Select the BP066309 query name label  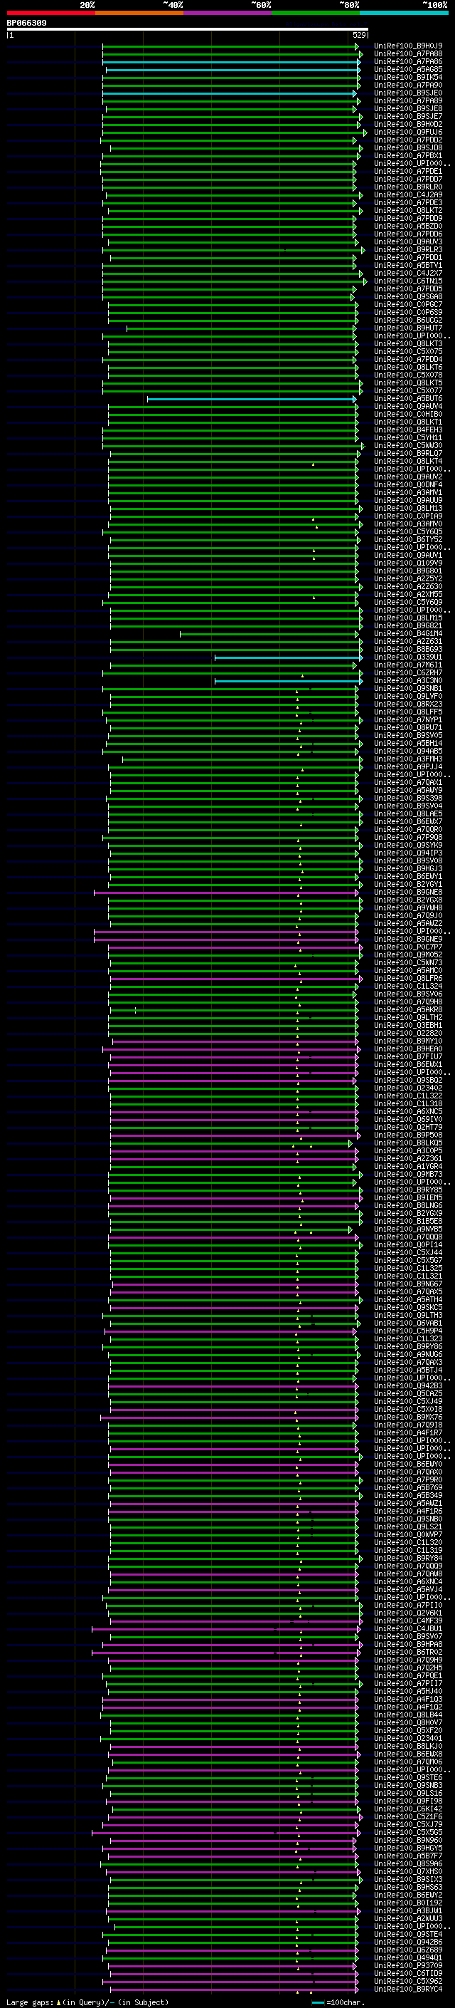(x=26, y=24)
